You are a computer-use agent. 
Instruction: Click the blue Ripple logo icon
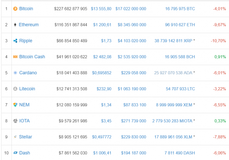(15, 41)
